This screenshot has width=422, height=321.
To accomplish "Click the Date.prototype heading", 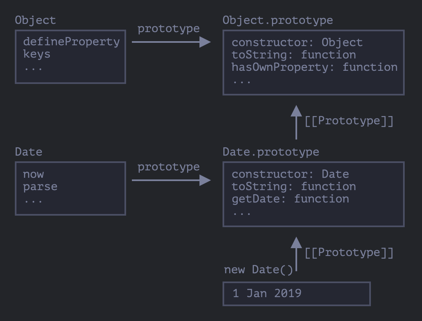I will (271, 152).
